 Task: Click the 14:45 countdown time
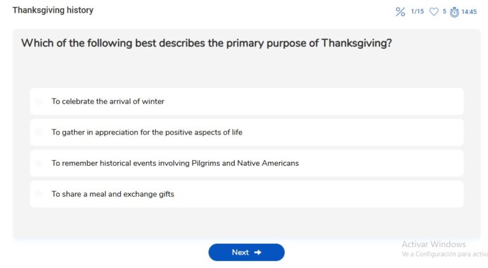click(x=469, y=12)
